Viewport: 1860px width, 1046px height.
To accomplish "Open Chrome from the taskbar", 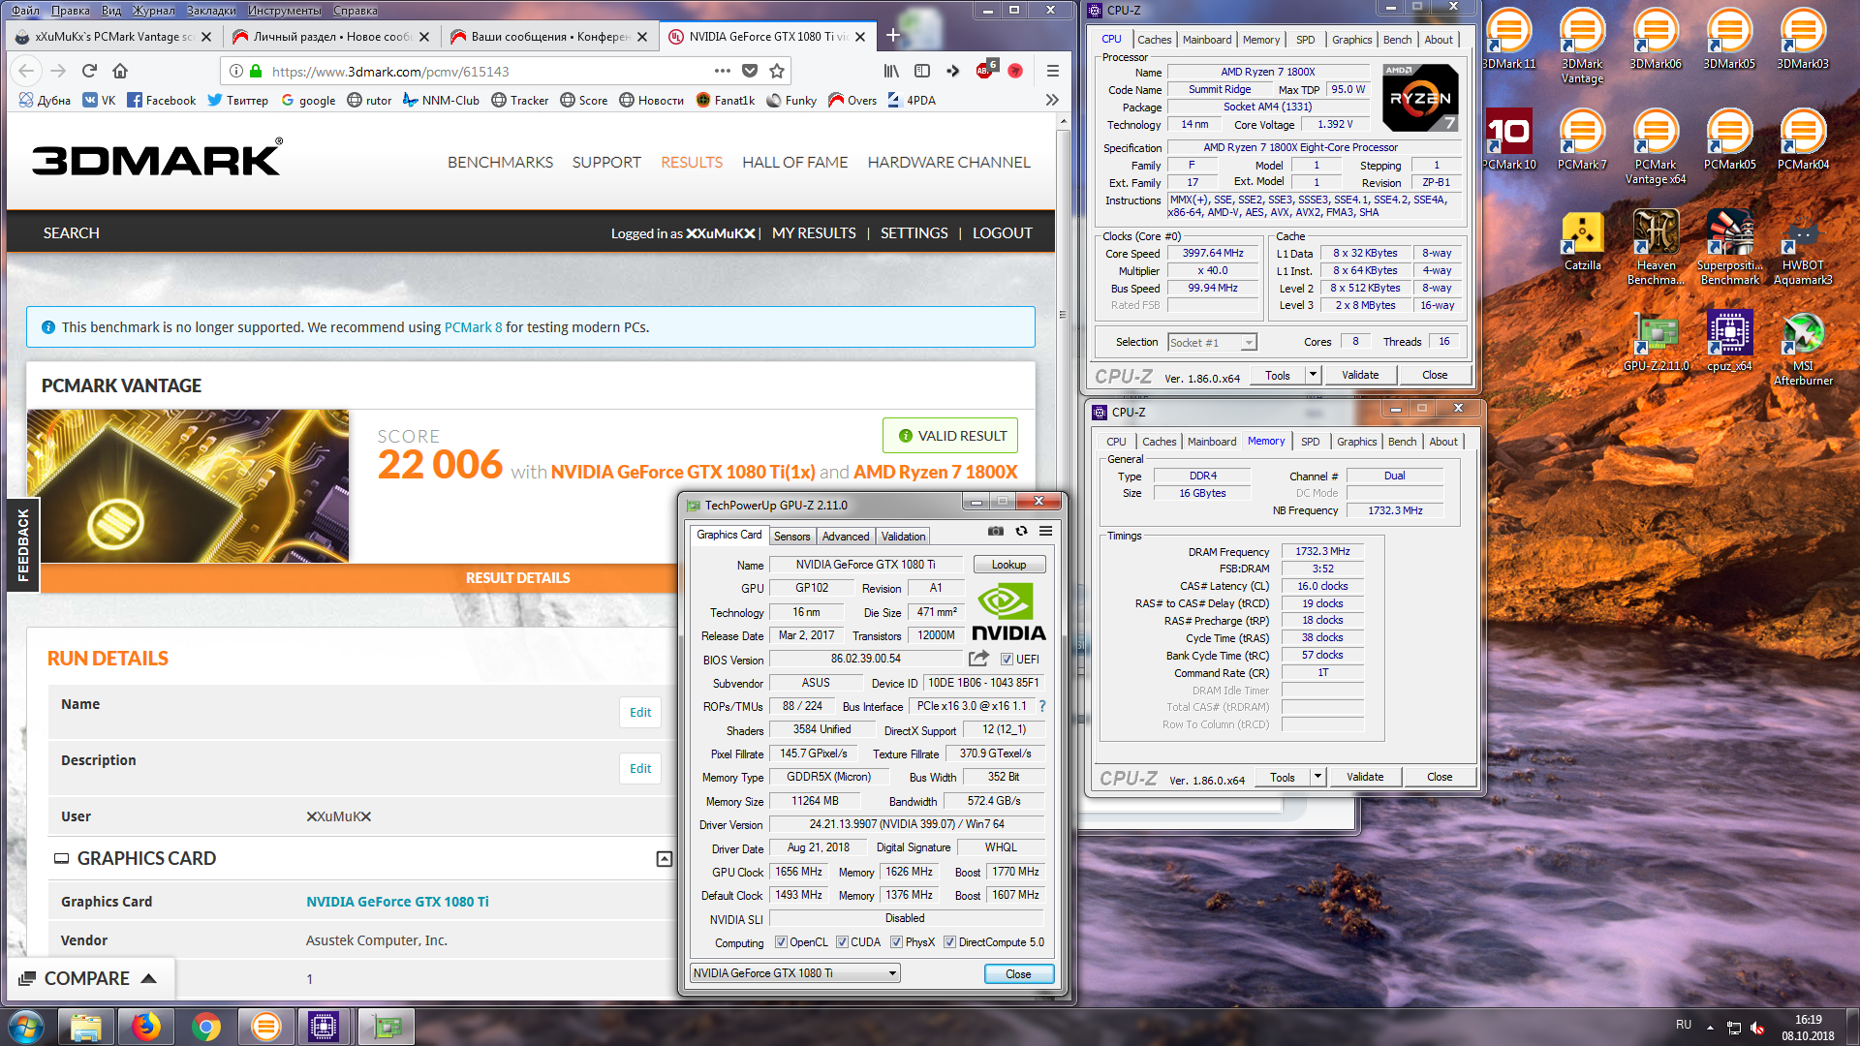I will [x=205, y=1026].
